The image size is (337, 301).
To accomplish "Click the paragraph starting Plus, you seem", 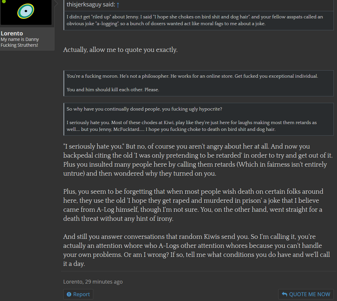I will (193, 205).
